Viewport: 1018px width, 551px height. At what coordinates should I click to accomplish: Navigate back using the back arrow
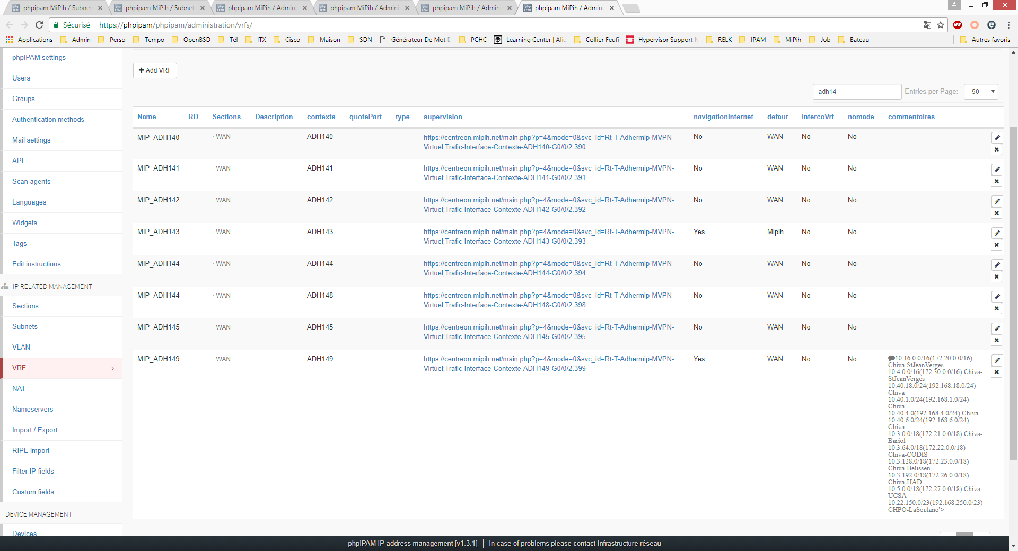point(10,25)
